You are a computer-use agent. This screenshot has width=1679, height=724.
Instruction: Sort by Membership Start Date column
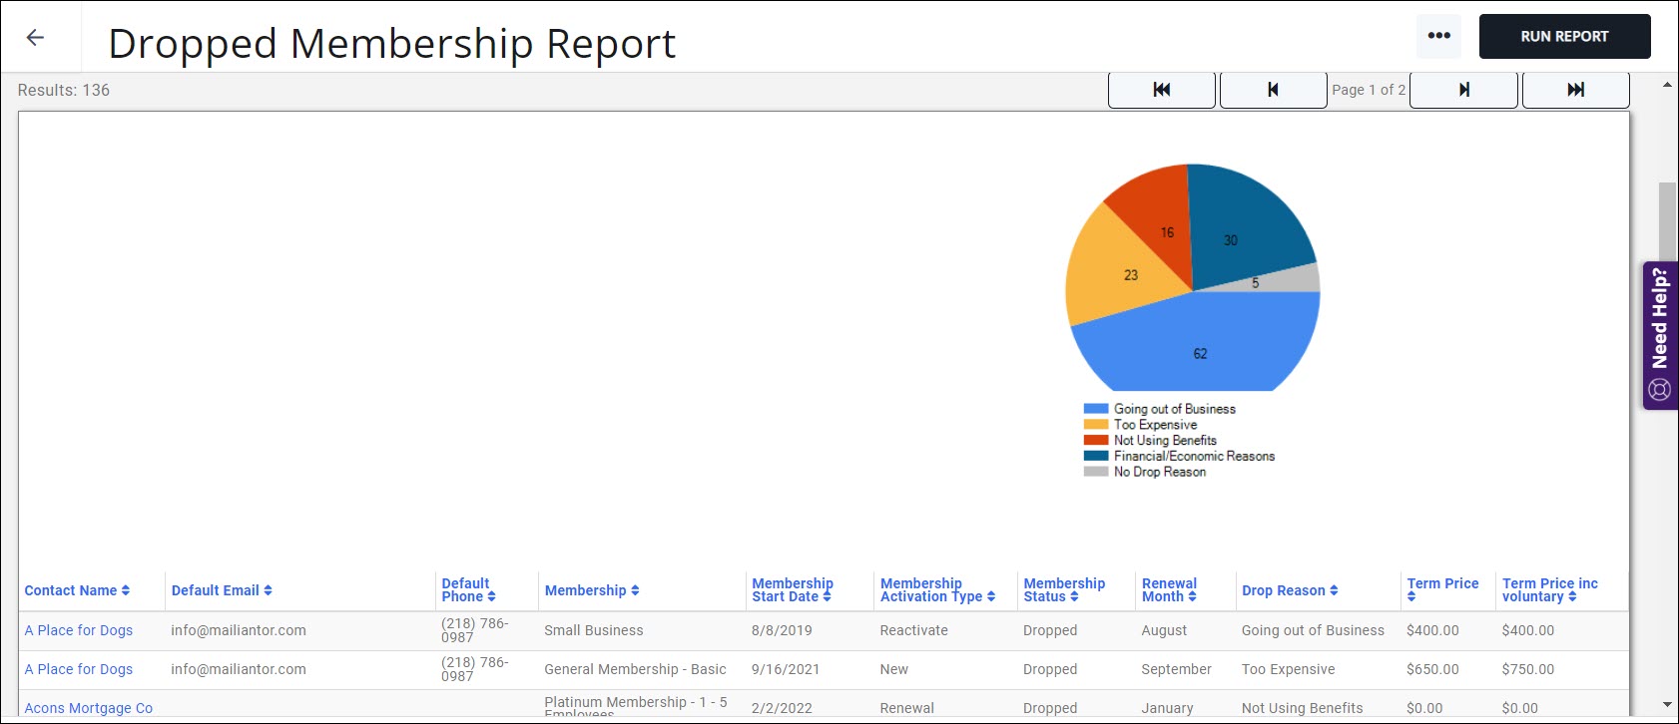792,589
